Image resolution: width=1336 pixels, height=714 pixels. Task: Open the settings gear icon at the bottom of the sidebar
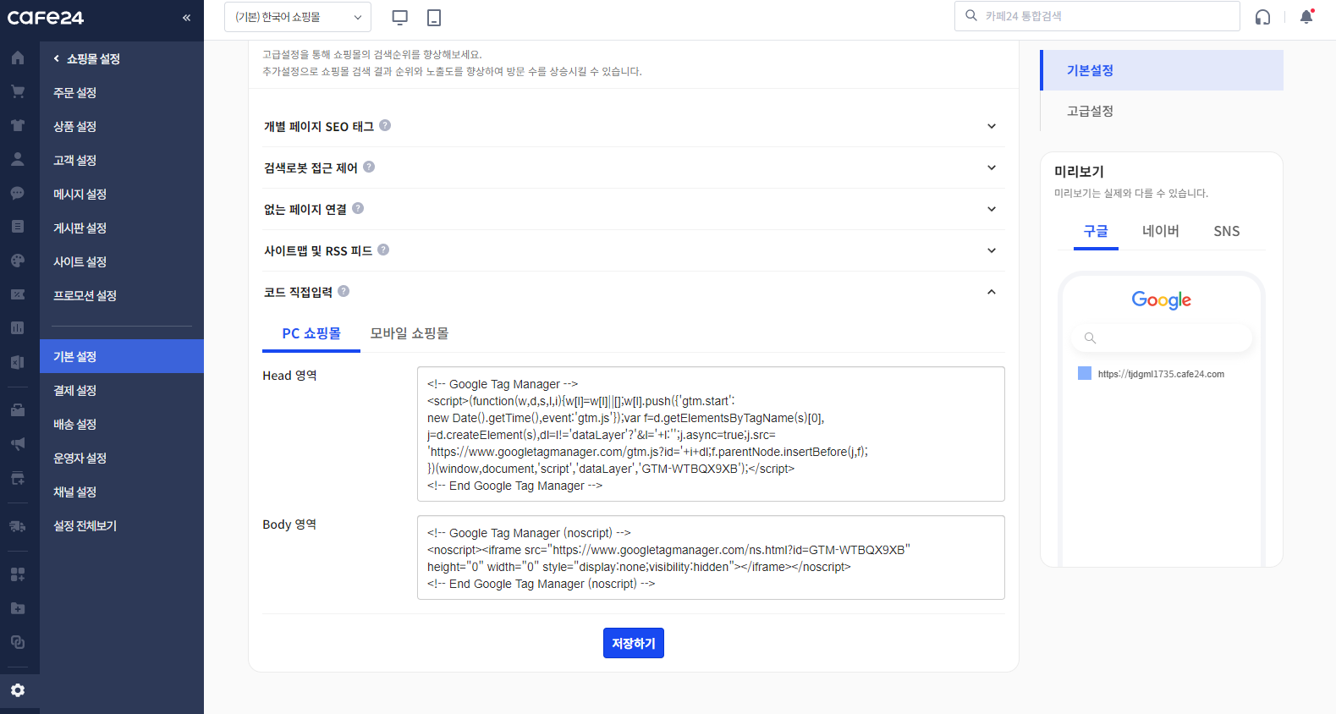click(18, 690)
